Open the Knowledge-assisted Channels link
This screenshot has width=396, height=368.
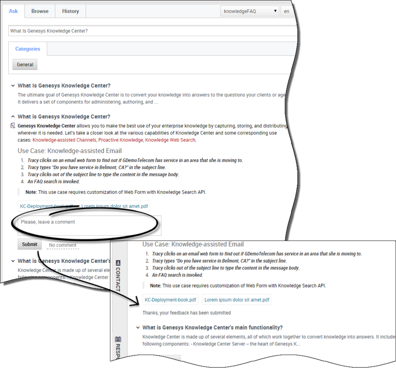[64, 140]
